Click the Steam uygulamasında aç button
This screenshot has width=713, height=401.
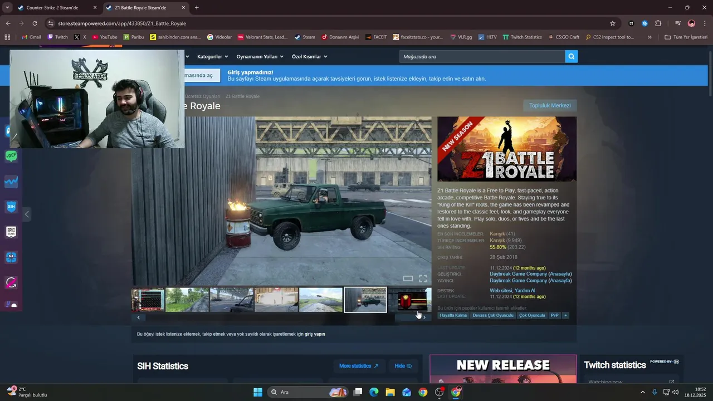click(202, 76)
